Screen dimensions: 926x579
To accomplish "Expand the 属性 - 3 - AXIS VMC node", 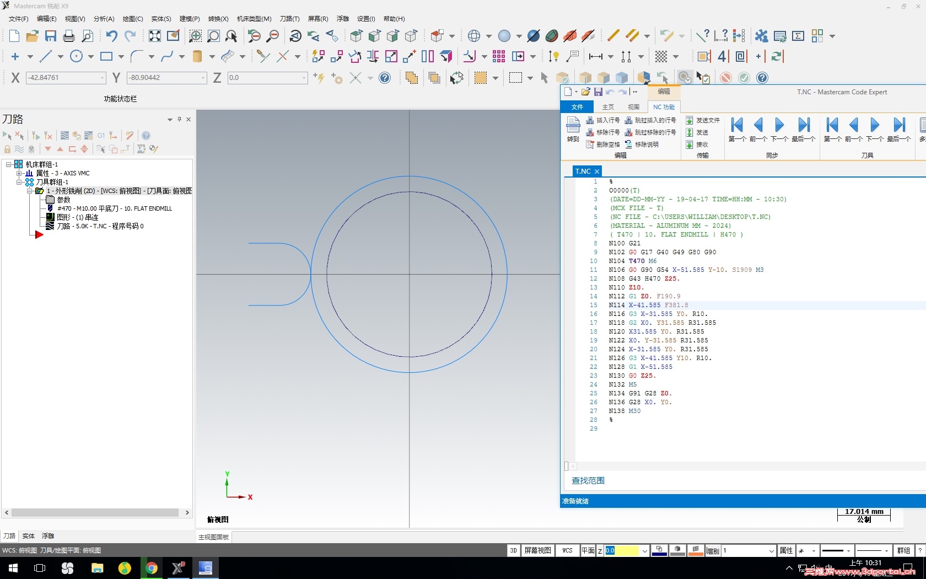I will [19, 173].
